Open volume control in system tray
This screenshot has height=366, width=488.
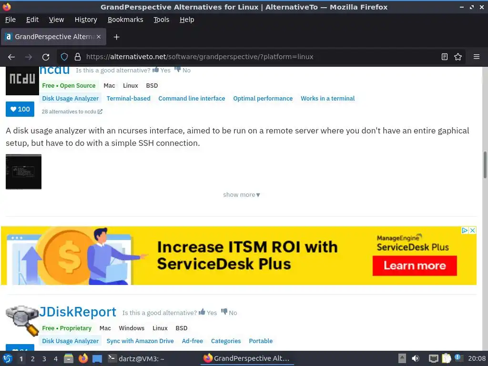415,358
